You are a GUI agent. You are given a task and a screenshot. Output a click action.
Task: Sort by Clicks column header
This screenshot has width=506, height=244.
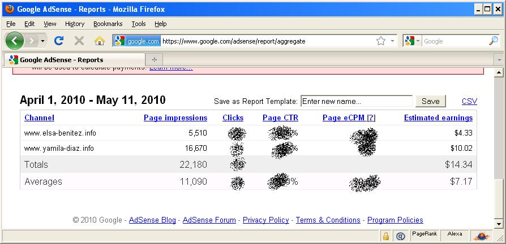(x=233, y=118)
